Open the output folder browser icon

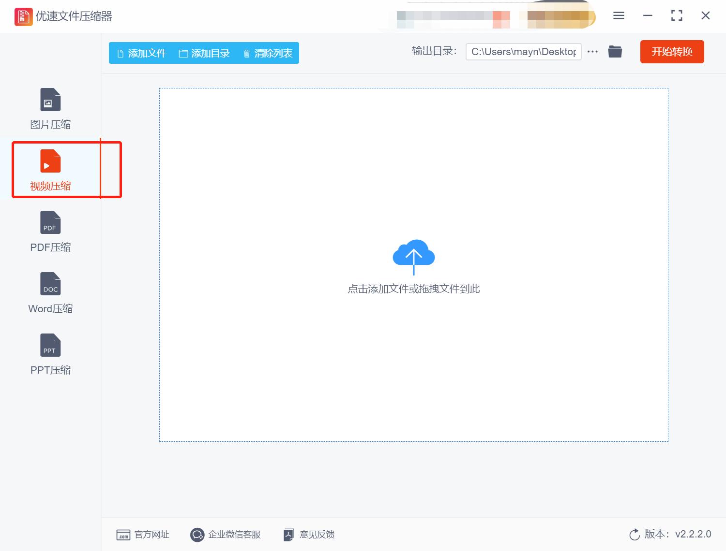tap(615, 51)
